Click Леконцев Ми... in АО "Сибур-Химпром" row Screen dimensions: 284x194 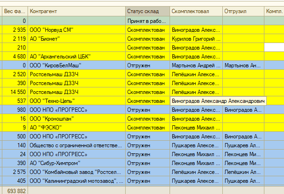pyautogui.click(x=243, y=163)
